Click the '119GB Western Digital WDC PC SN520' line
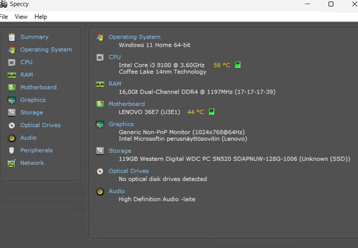The image size is (358, 248). click(234, 159)
